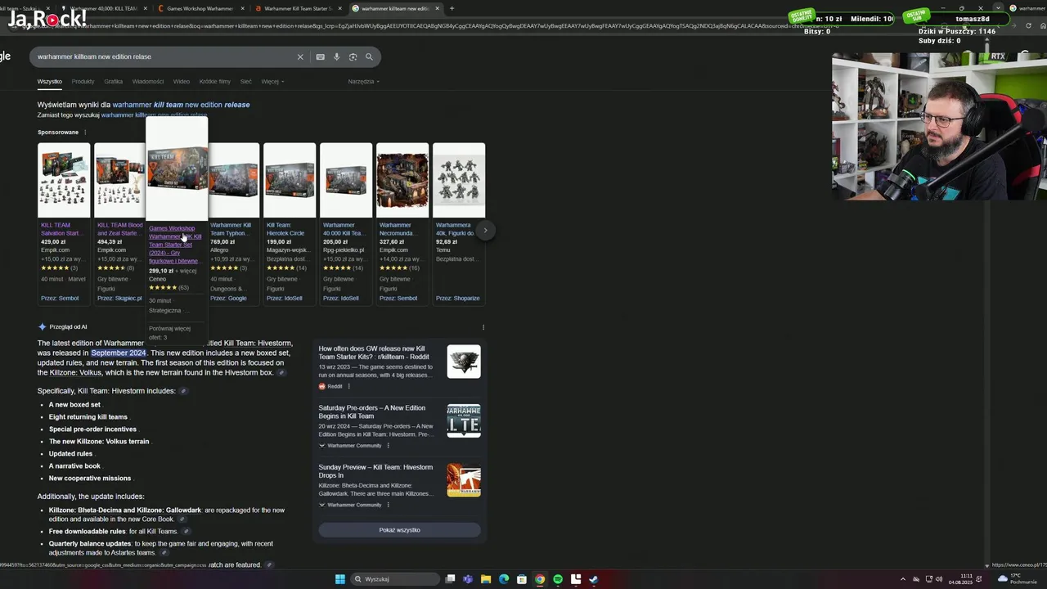Close the Warhammer Kill Team Starter Set tab
Viewport: 1047px width, 589px height.
[340, 8]
